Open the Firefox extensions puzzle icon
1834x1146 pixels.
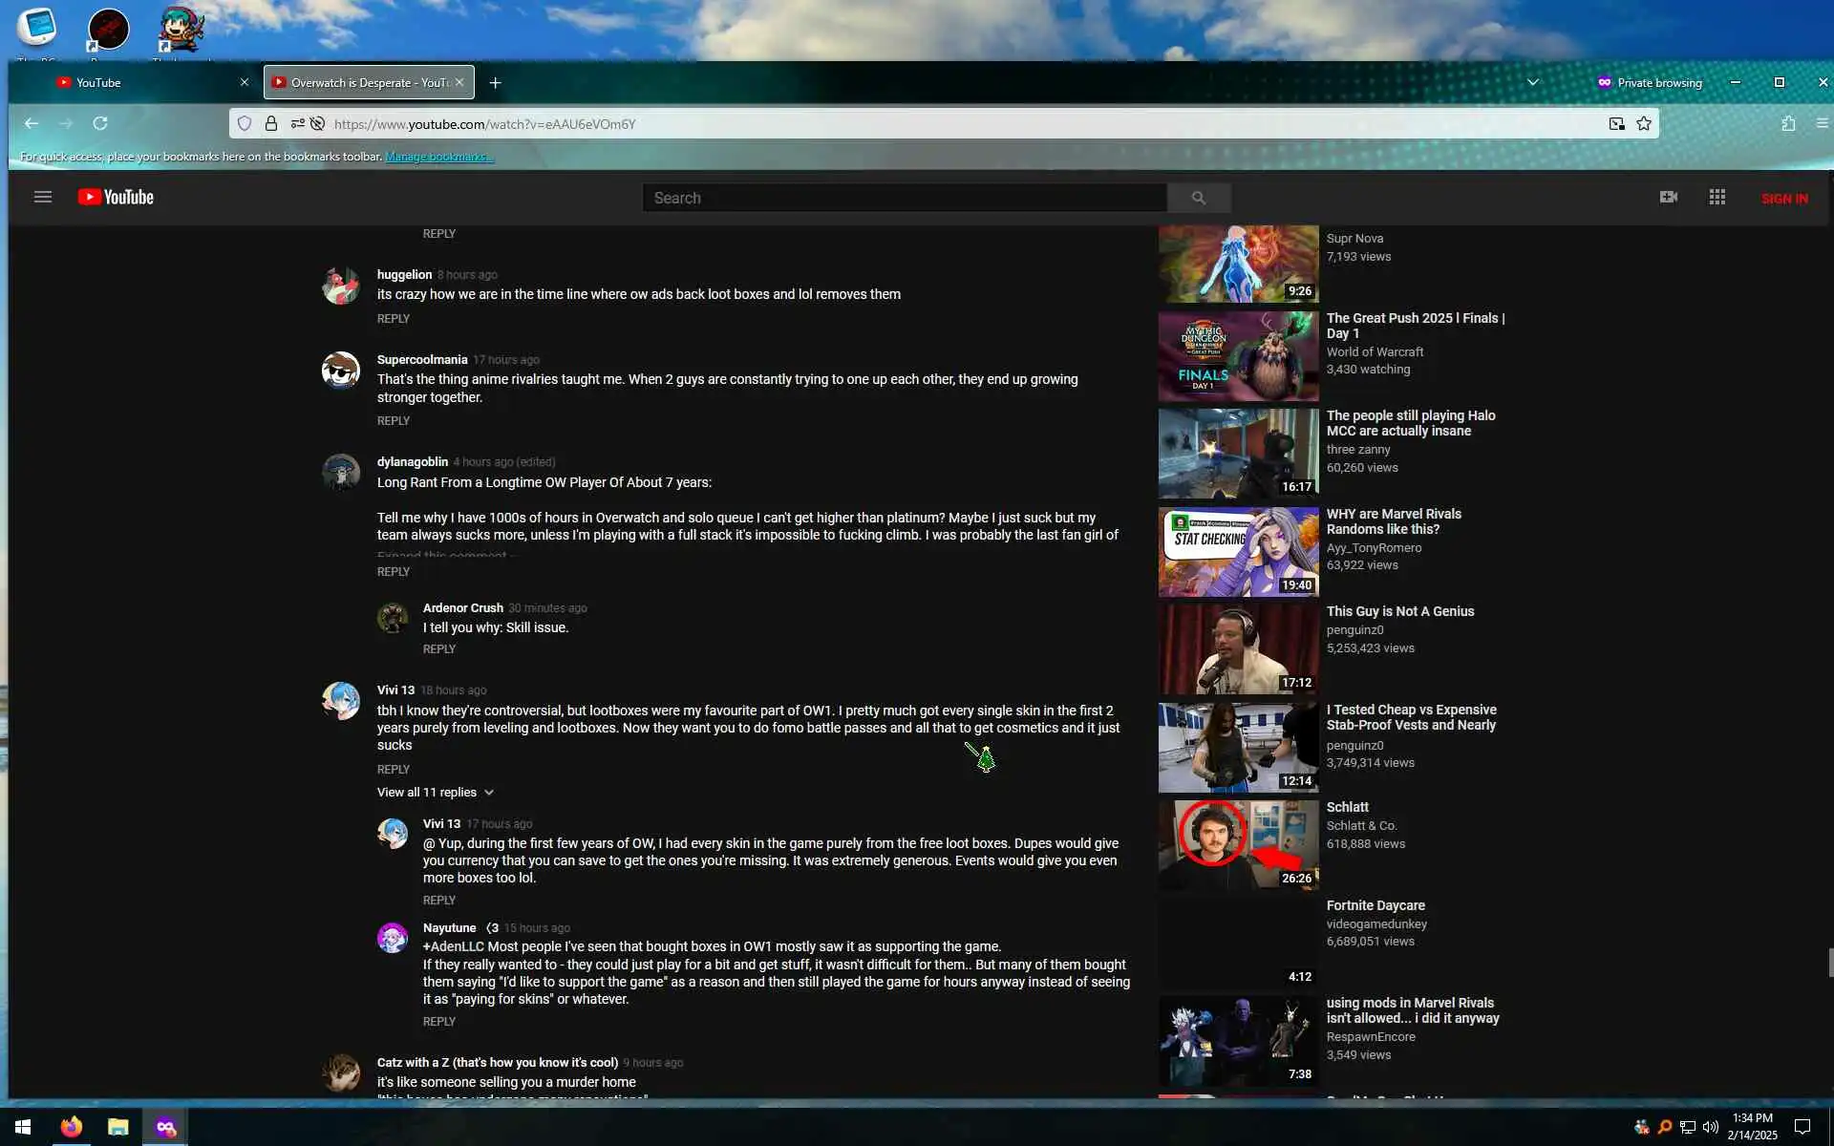(1788, 124)
